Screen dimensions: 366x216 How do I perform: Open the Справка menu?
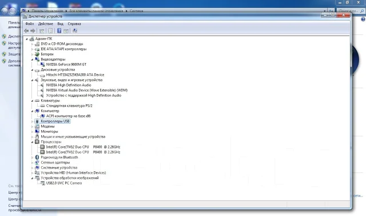point(74,24)
